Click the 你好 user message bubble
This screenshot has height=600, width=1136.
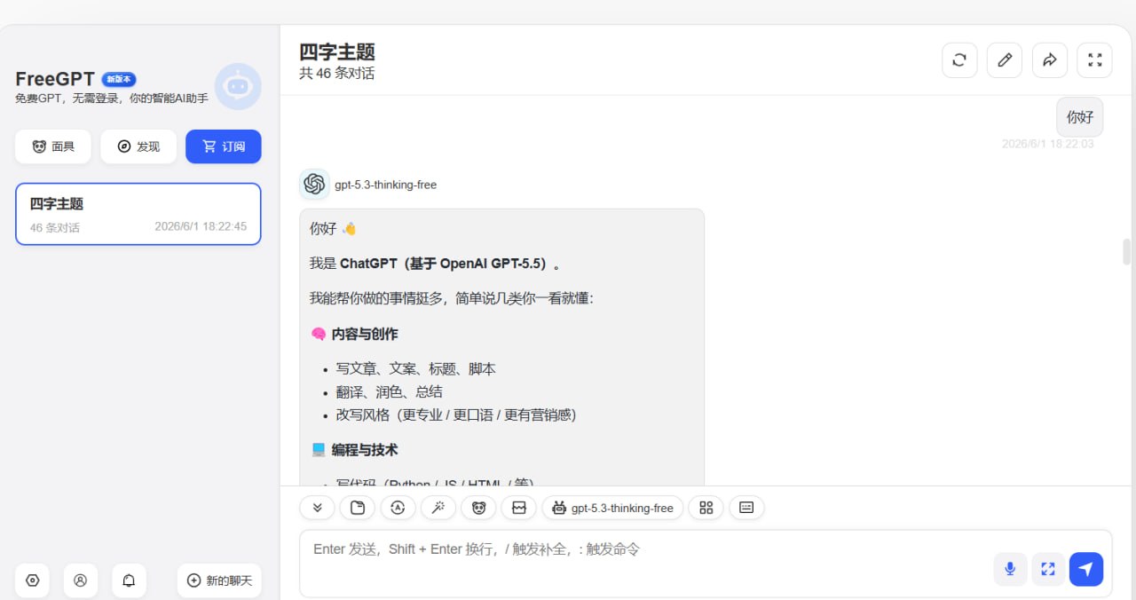(x=1080, y=117)
